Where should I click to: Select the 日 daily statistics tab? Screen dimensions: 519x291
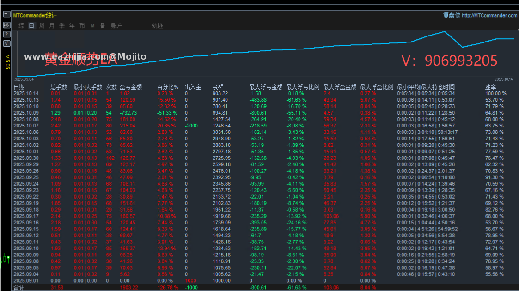(x=31, y=25)
